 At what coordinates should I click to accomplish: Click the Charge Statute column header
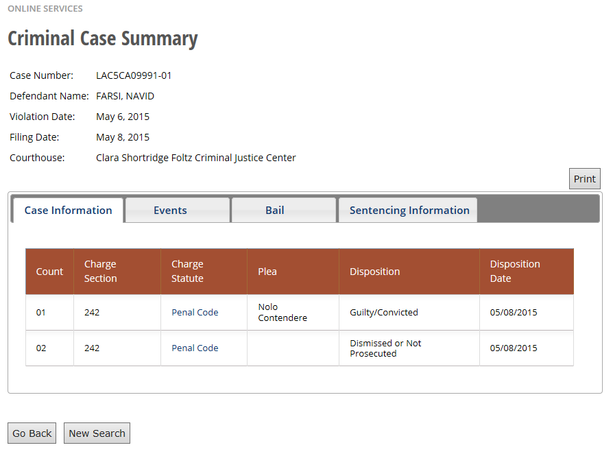[x=204, y=272]
